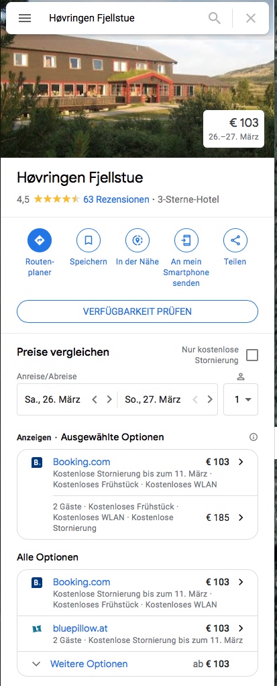Move check-in date back one day
Image resolution: width=277 pixels, height=686 pixels.
click(95, 399)
